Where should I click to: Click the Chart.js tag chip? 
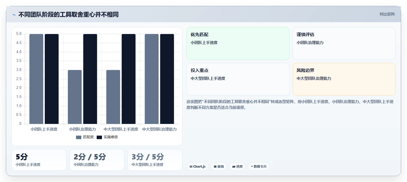197,166
